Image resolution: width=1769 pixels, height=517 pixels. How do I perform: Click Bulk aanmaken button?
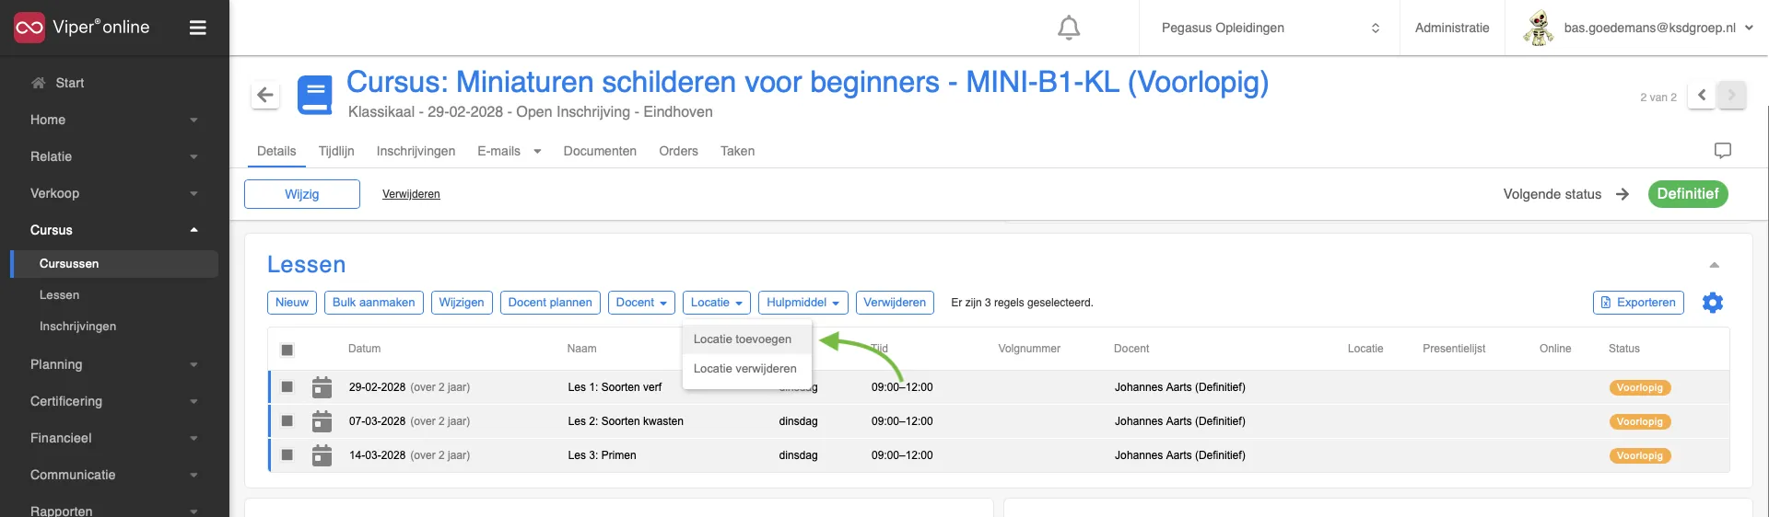pos(373,303)
